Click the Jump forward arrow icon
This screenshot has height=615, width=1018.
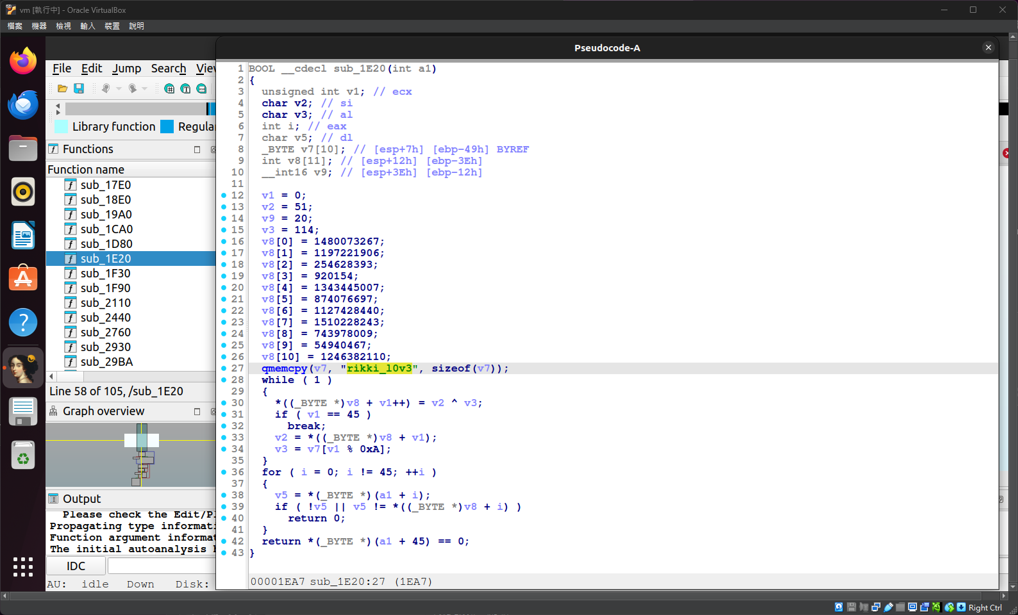pos(132,88)
